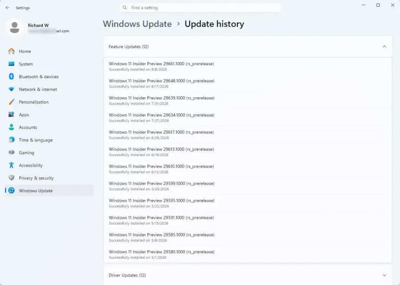Go to System settings
Image resolution: width=400 pixels, height=285 pixels.
pos(50,64)
